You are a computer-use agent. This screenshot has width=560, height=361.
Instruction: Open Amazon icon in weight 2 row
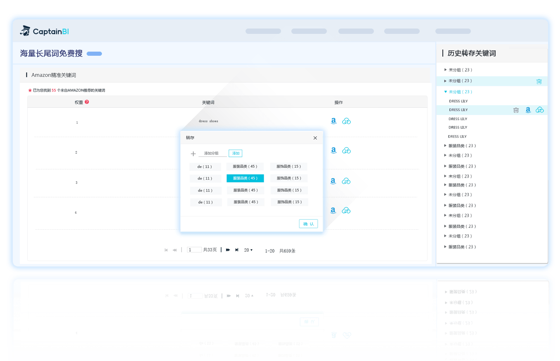333,151
